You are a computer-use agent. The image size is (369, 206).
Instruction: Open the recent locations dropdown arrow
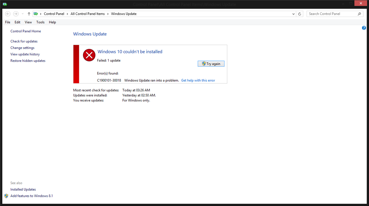tap(23, 14)
